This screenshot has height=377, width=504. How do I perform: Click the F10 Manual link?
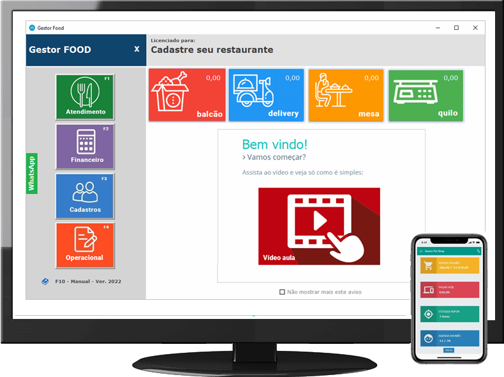[88, 281]
